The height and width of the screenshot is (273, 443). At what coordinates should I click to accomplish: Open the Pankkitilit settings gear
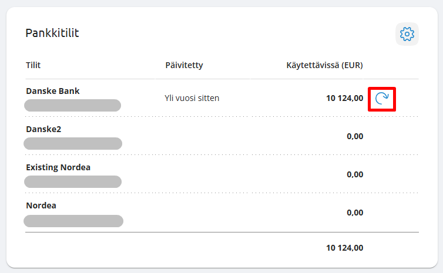[407, 34]
